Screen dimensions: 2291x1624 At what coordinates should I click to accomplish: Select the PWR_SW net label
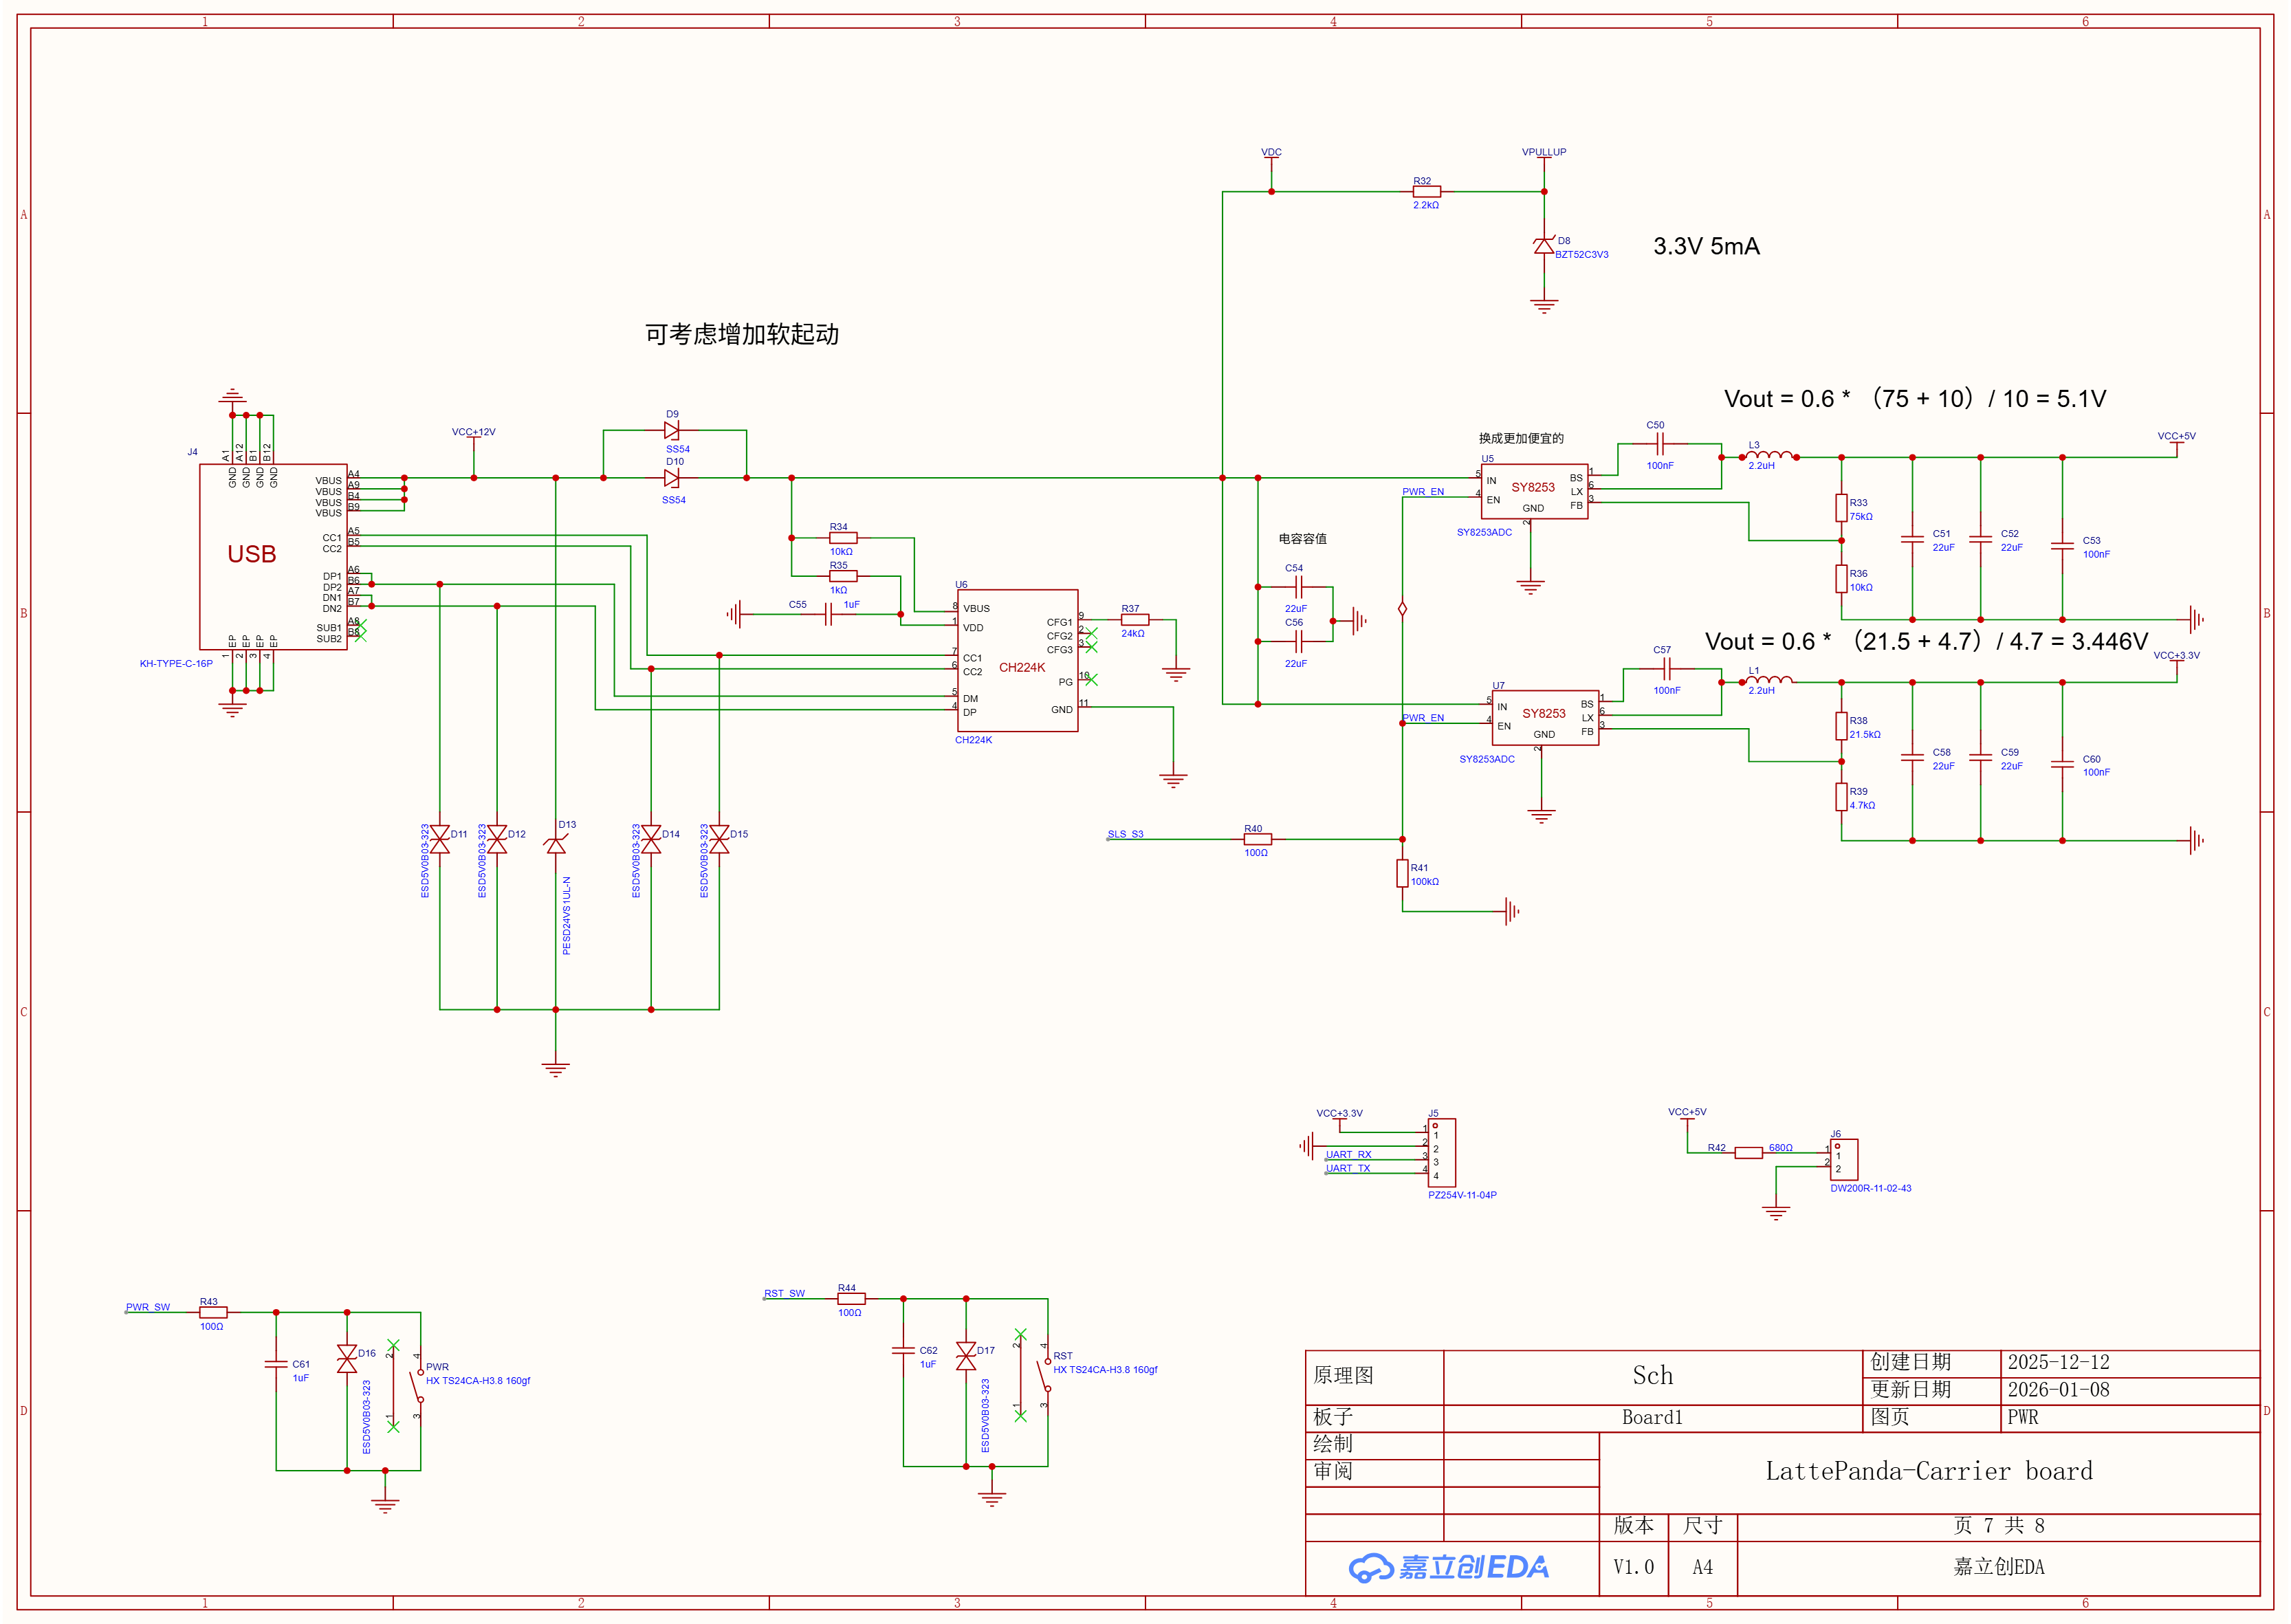click(148, 1307)
